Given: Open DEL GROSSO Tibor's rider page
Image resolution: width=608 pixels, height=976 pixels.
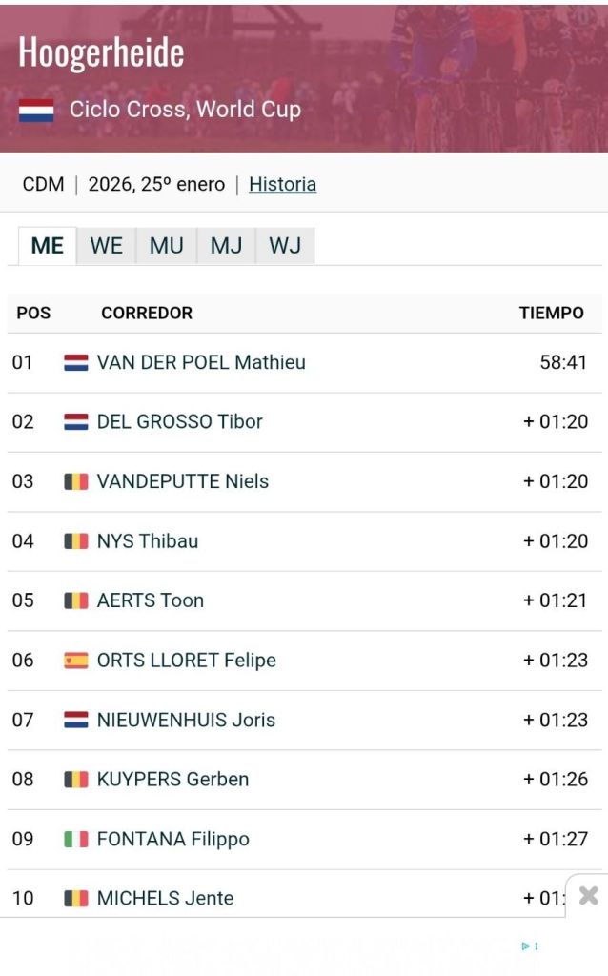Looking at the screenshot, I should click(179, 422).
